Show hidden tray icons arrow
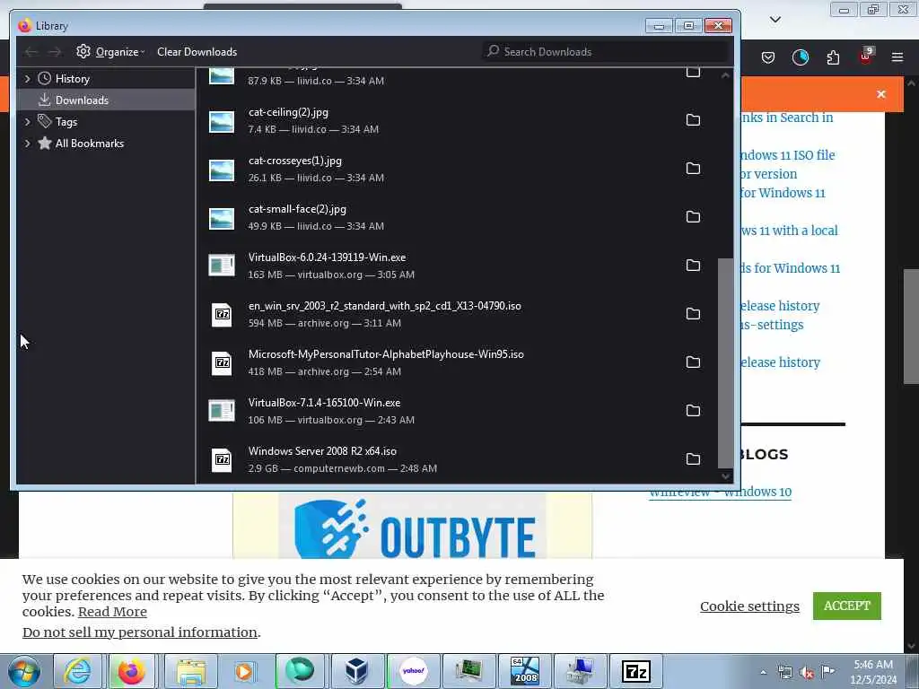This screenshot has width=919, height=689. click(x=763, y=672)
